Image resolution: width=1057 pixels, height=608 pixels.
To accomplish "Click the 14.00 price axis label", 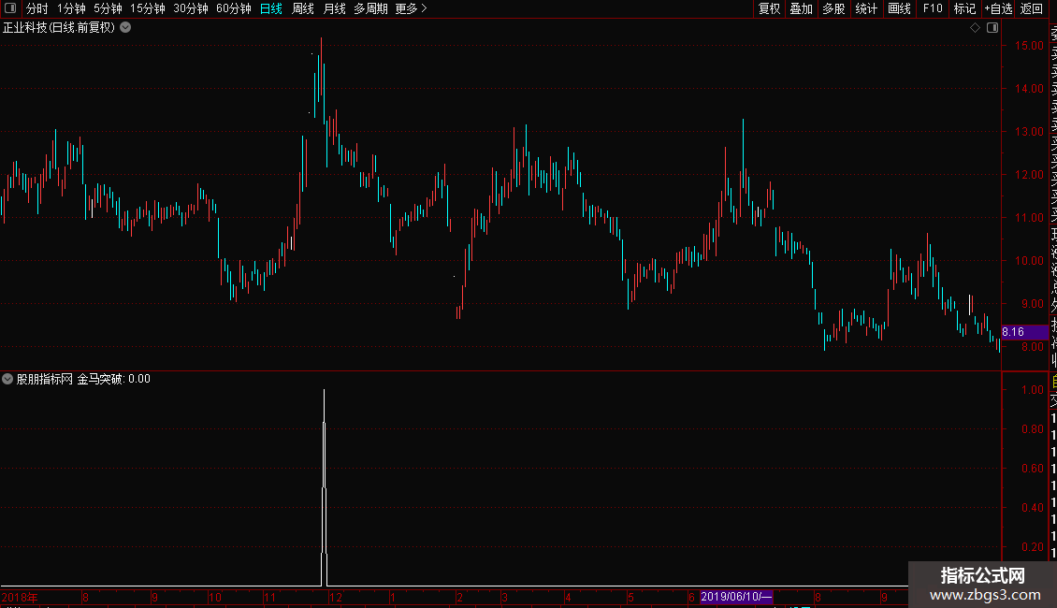I will click(1029, 88).
